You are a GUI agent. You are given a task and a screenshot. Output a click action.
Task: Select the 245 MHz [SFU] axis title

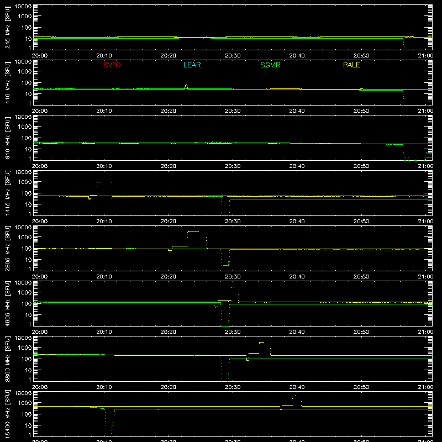click(x=8, y=27)
